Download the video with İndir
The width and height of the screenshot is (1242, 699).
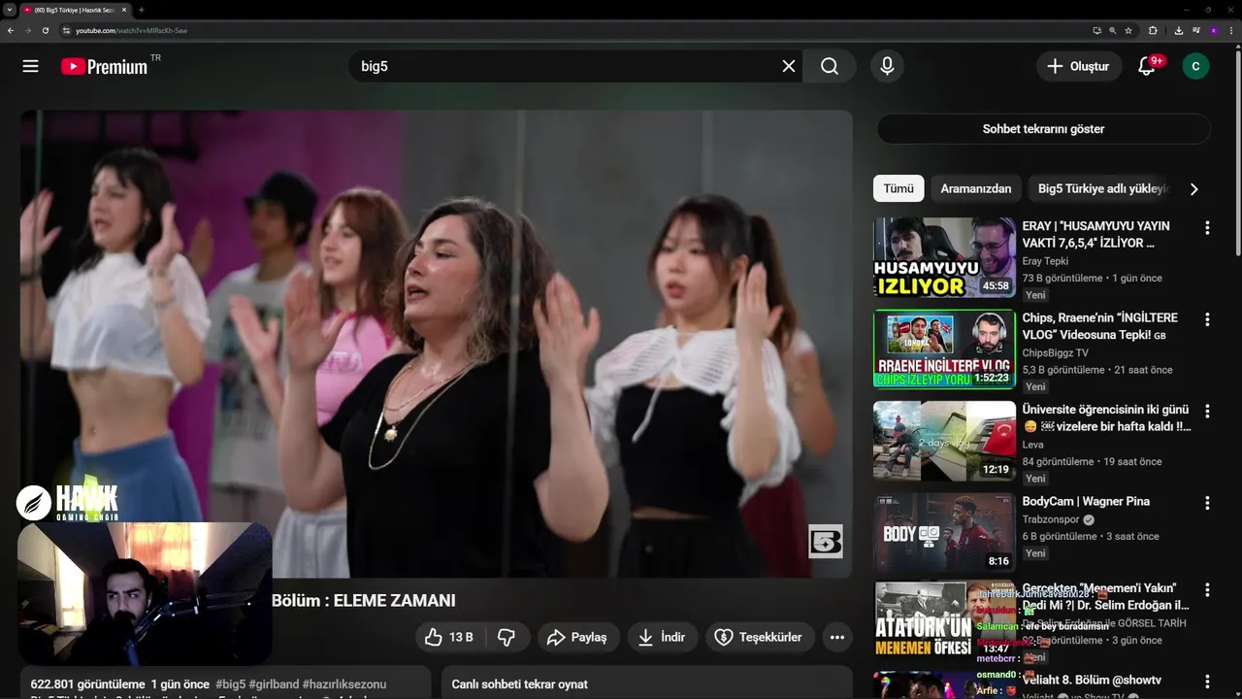pos(661,637)
